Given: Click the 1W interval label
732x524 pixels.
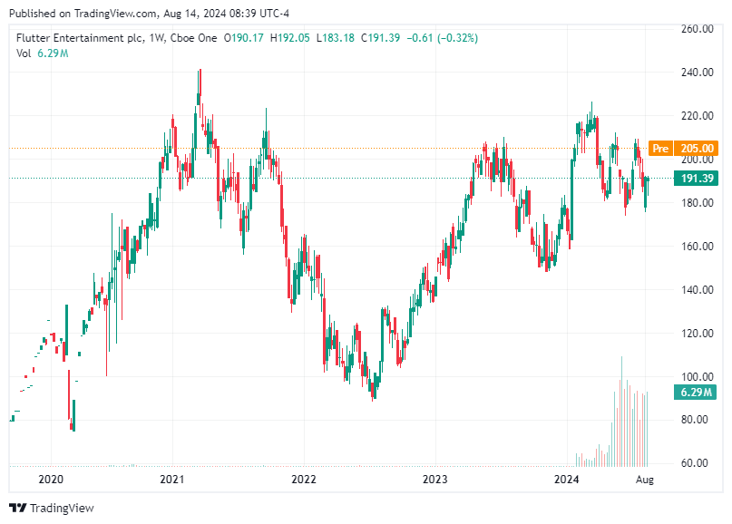Looking at the screenshot, I should point(156,38).
